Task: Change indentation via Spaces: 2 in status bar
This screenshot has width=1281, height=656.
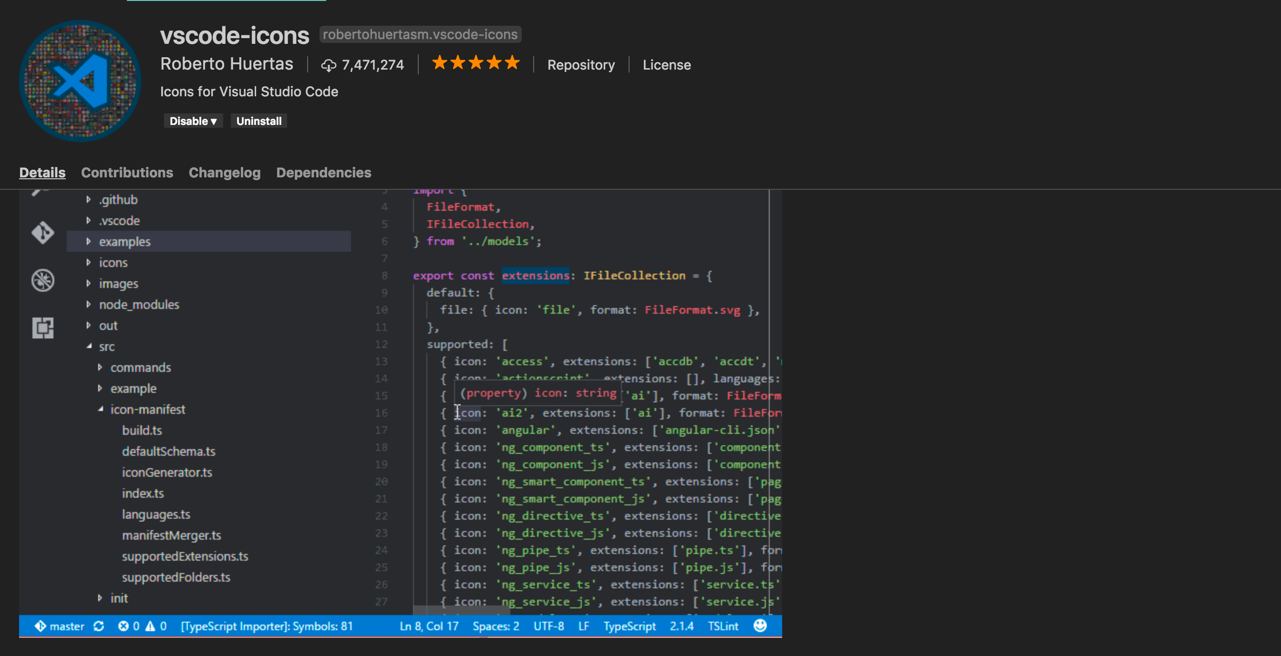Action: click(x=496, y=626)
